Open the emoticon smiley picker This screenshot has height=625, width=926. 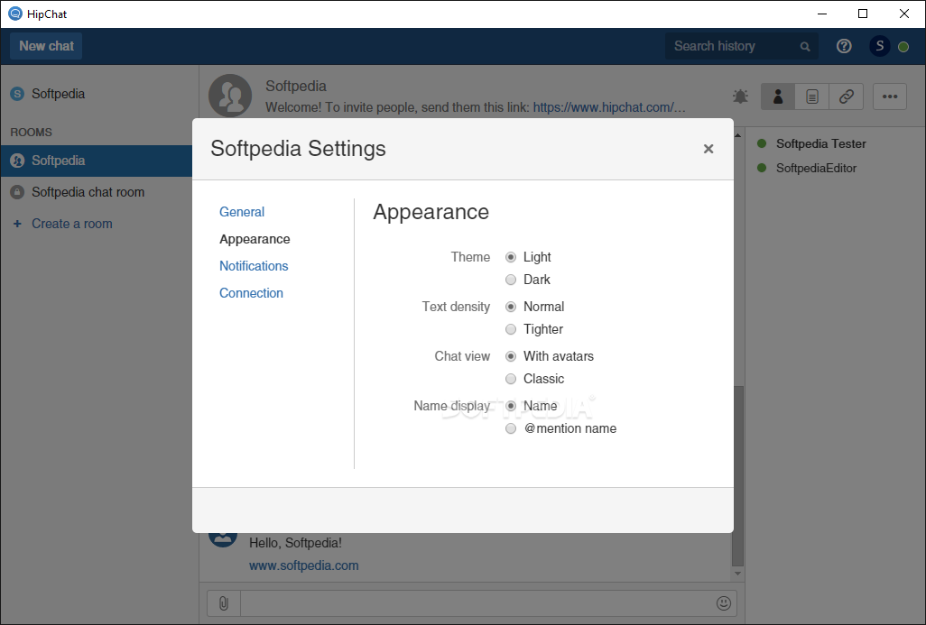point(724,603)
